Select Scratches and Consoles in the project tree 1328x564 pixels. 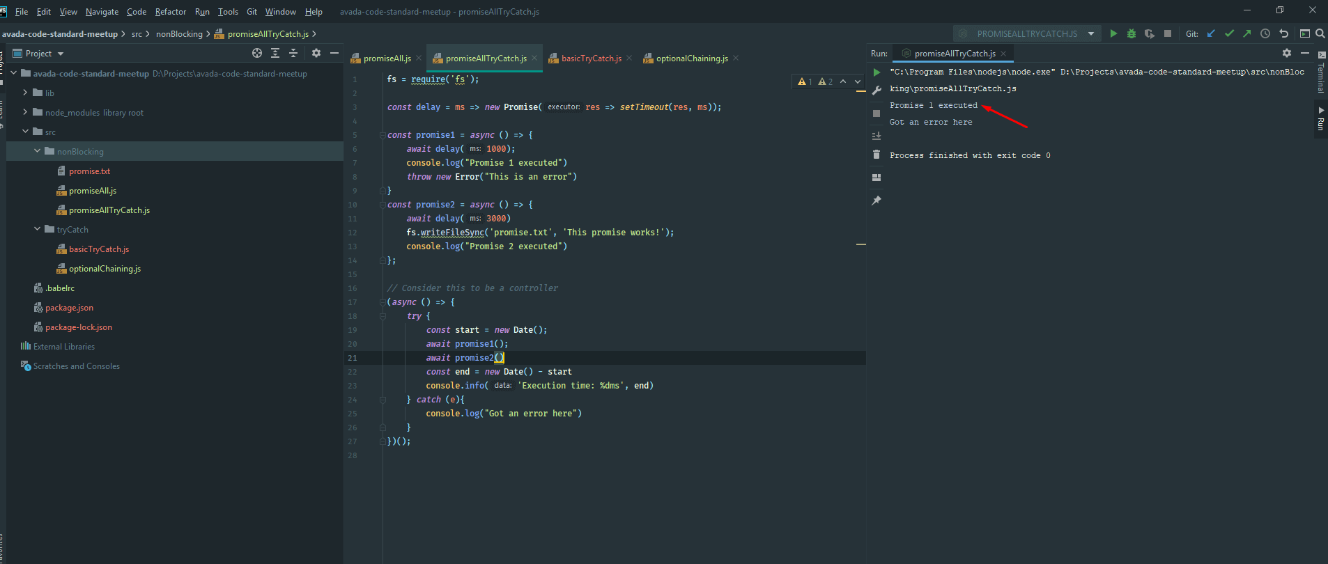pyautogui.click(x=76, y=366)
